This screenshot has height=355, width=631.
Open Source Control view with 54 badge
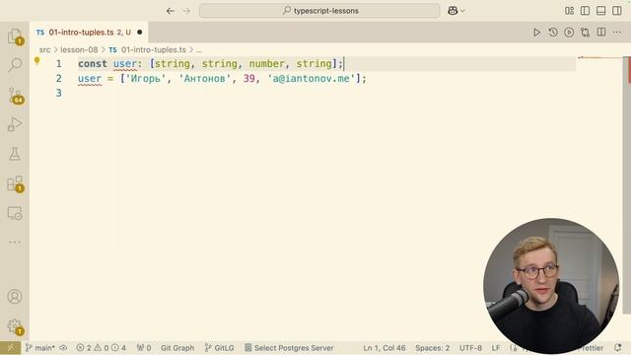coord(16,96)
